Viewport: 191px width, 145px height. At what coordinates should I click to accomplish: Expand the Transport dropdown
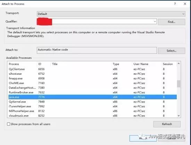111,14
